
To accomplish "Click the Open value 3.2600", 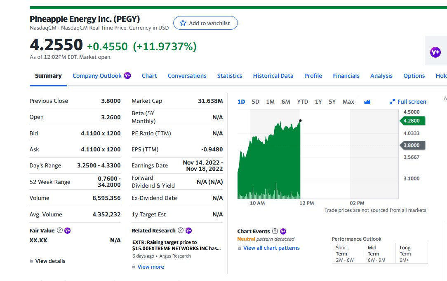I will coord(111,117).
